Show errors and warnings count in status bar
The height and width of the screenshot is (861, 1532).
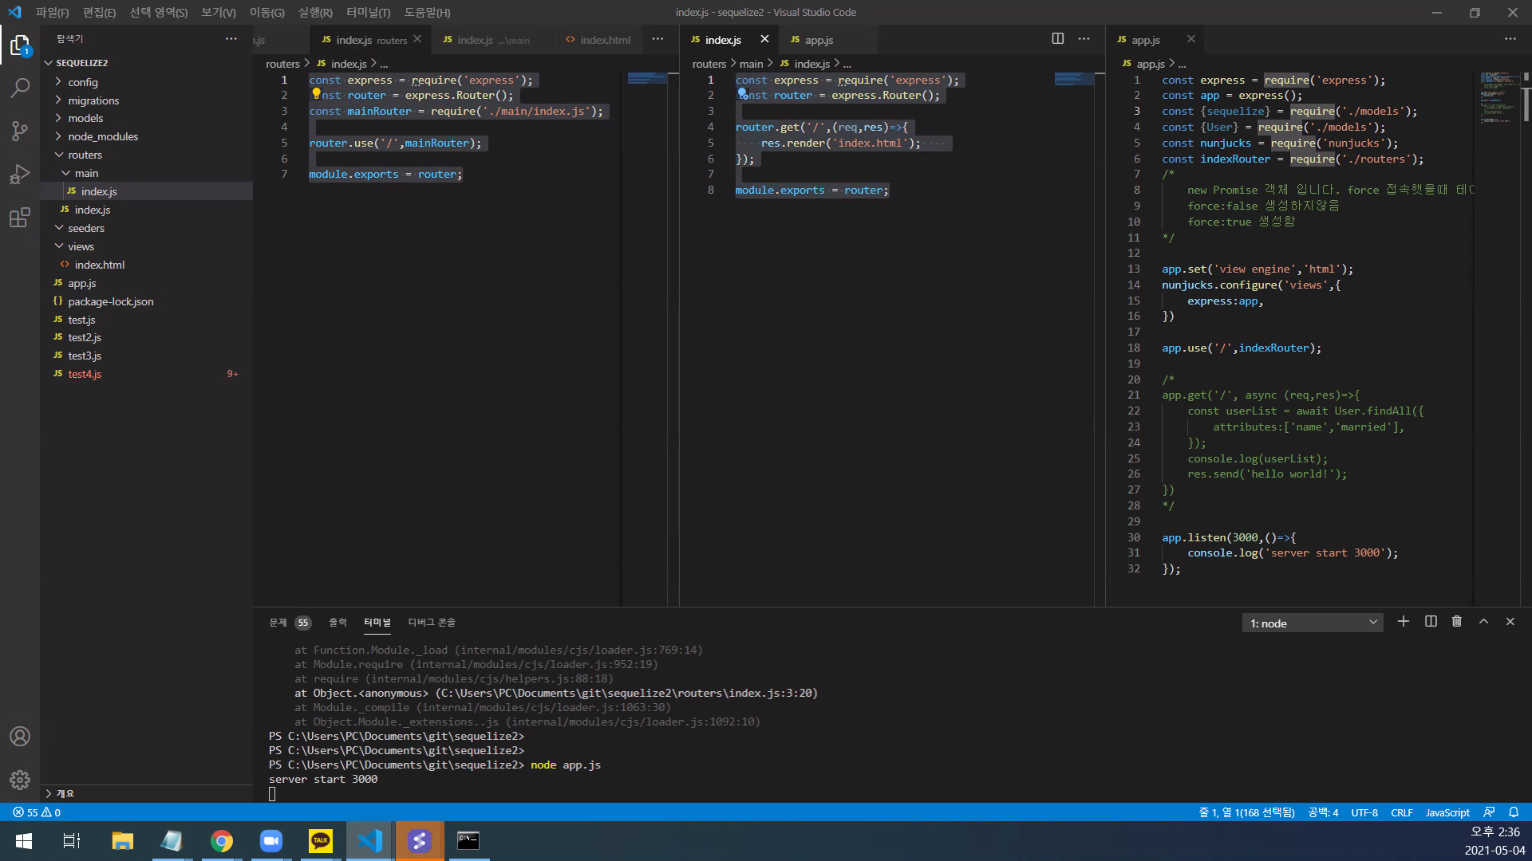coord(37,812)
